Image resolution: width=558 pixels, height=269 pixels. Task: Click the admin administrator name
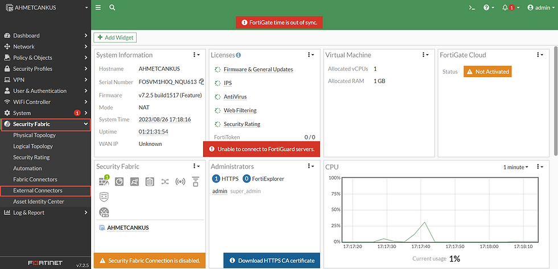(220, 191)
